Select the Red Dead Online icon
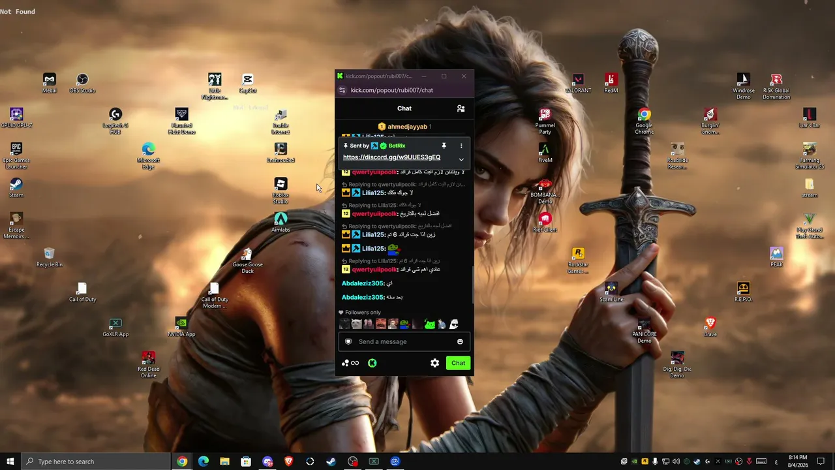Viewport: 835px width, 470px height. [x=148, y=365]
